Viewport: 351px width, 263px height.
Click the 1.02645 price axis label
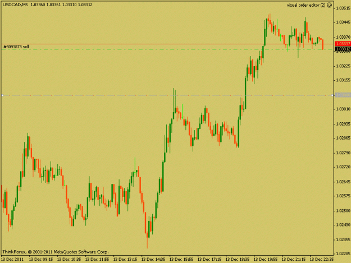[343, 182]
